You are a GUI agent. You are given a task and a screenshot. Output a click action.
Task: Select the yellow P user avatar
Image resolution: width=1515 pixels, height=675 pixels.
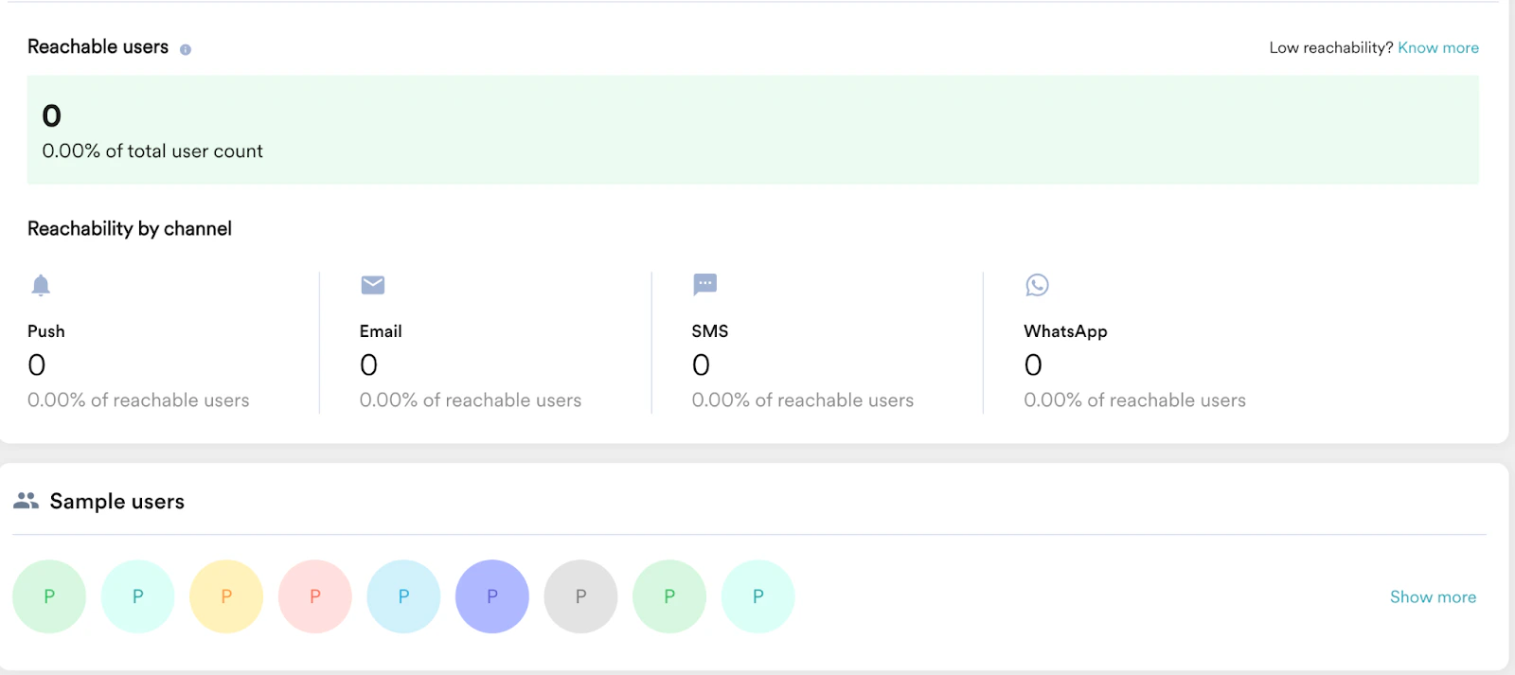pyautogui.click(x=226, y=596)
